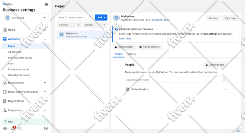Open notifications bell icon
Viewport: 245px width, 133px height.
(x=13, y=129)
